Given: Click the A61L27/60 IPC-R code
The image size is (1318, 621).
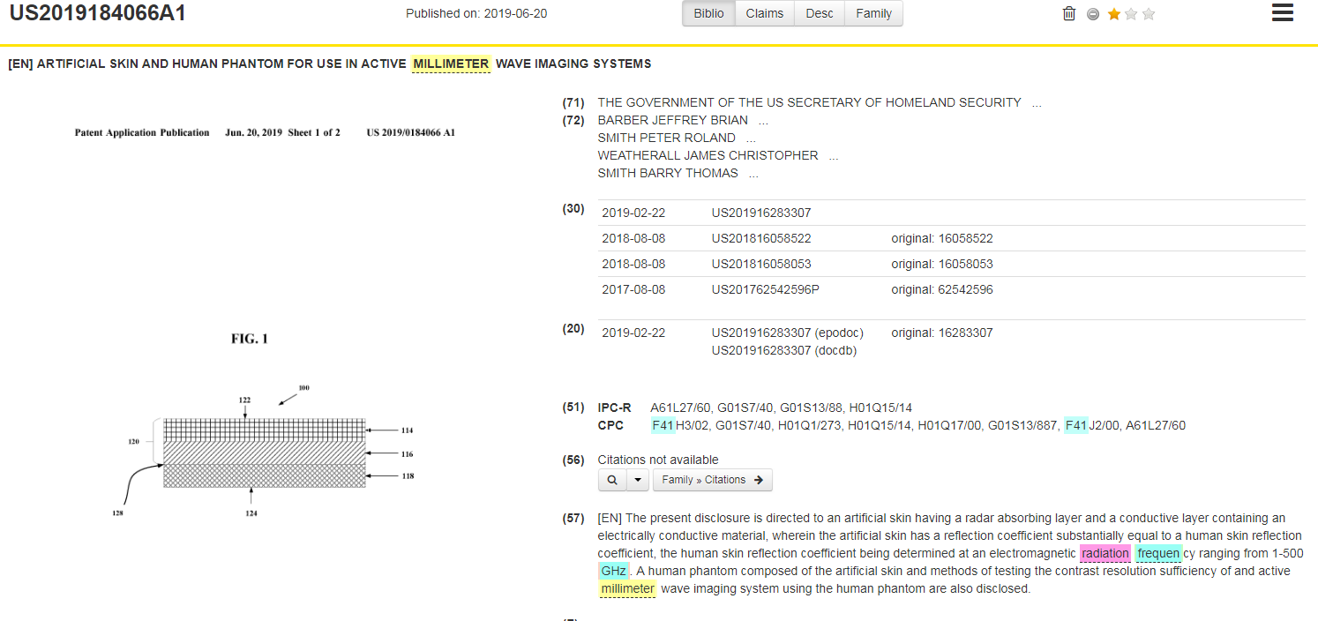Looking at the screenshot, I should pyautogui.click(x=680, y=408).
